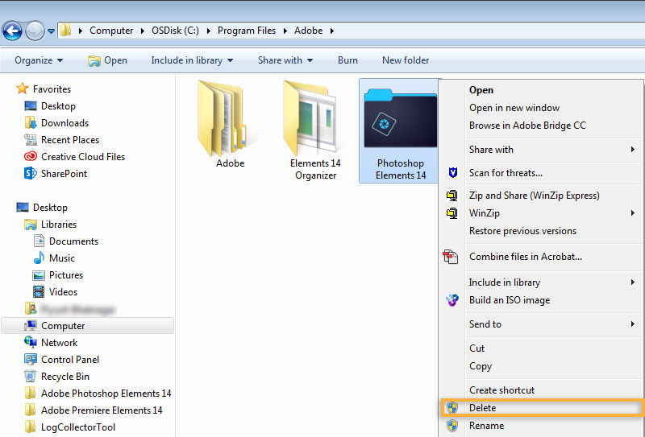Select the LogCollectorTool folder

70,427
